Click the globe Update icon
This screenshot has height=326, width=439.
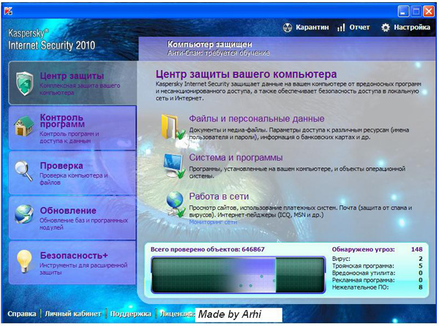[x=24, y=214]
